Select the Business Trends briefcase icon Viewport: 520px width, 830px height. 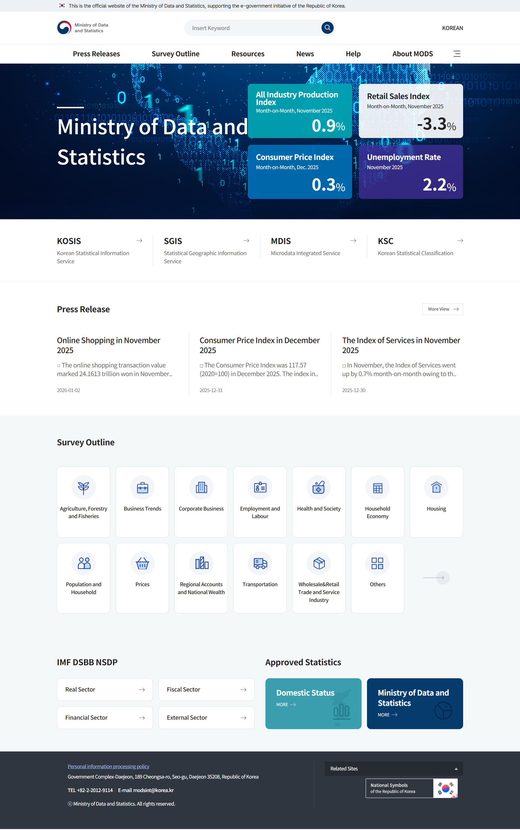(x=142, y=487)
